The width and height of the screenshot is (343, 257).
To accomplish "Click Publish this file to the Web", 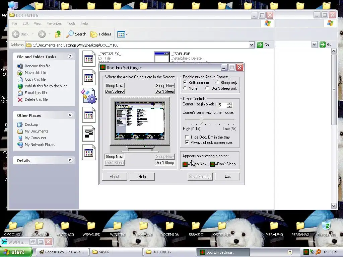I will click(x=46, y=86).
